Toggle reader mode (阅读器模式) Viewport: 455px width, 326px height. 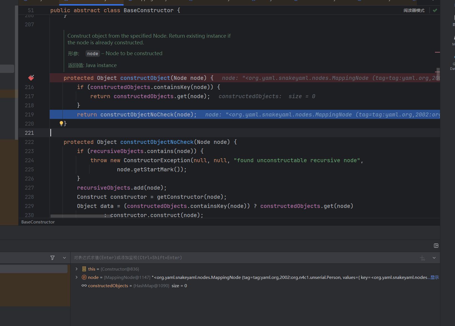point(414,10)
